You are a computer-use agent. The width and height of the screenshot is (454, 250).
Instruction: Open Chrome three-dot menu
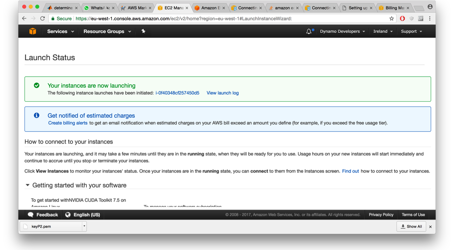click(x=430, y=19)
